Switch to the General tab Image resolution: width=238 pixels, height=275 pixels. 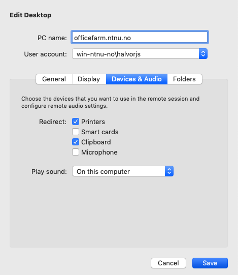54,79
